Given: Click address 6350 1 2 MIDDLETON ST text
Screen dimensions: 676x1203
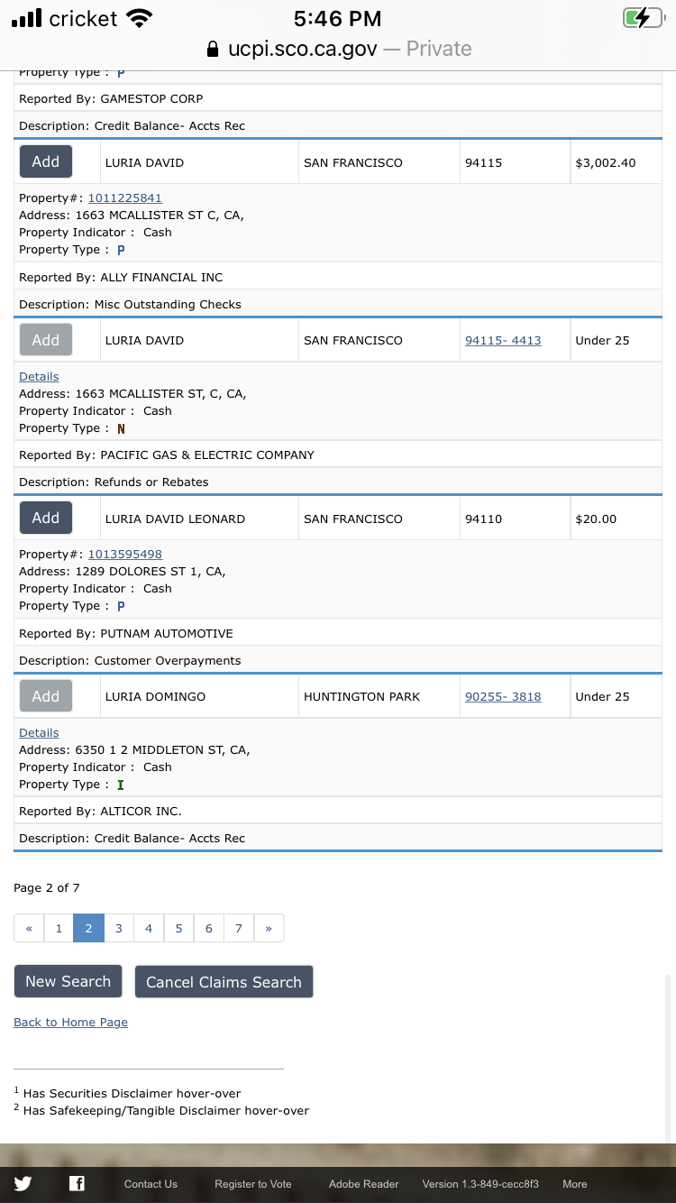Looking at the screenshot, I should point(134,749).
